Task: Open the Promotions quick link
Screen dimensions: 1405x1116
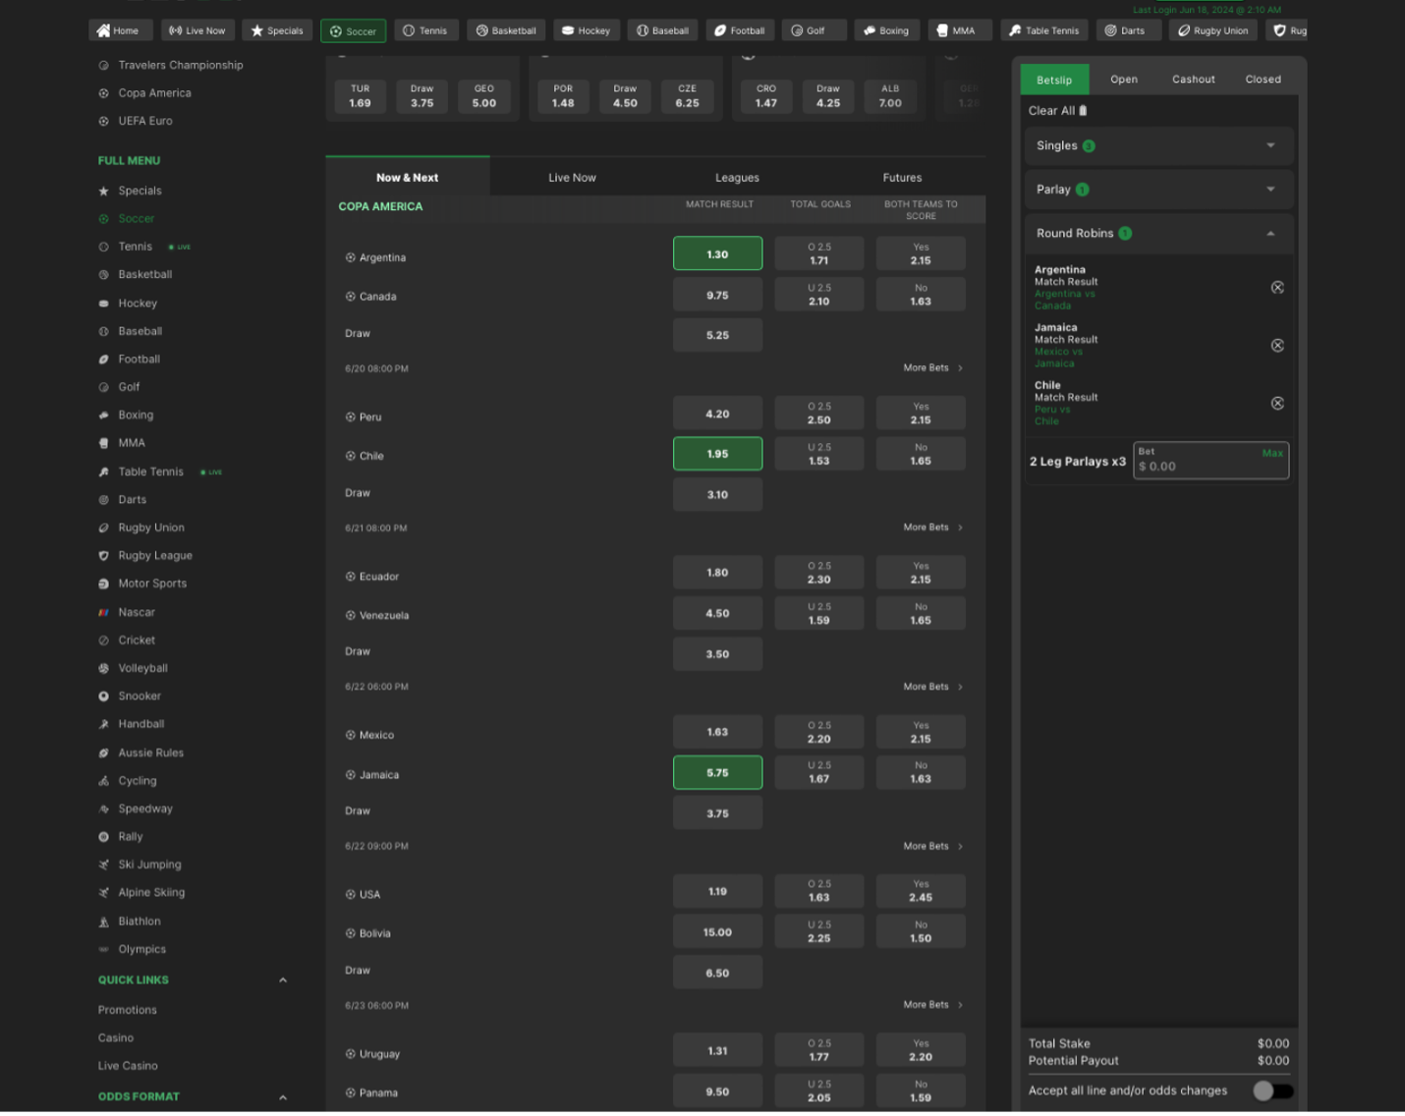Action: click(x=127, y=1010)
